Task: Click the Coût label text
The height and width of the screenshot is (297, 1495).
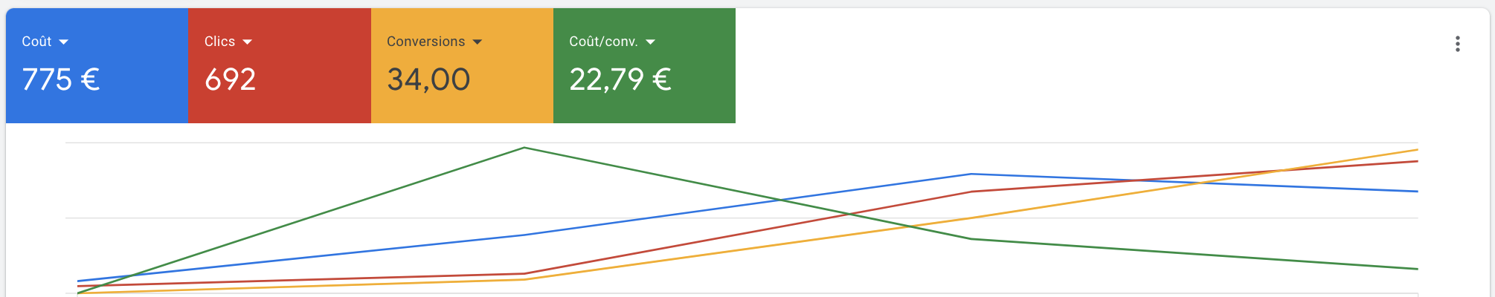Action: 36,42
